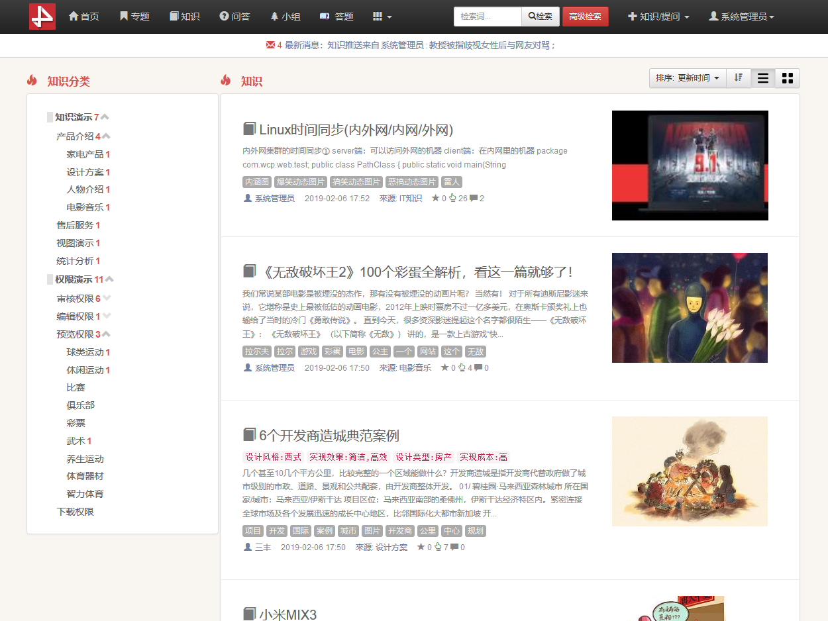Collapse the 知识演示 category tree

point(105,117)
